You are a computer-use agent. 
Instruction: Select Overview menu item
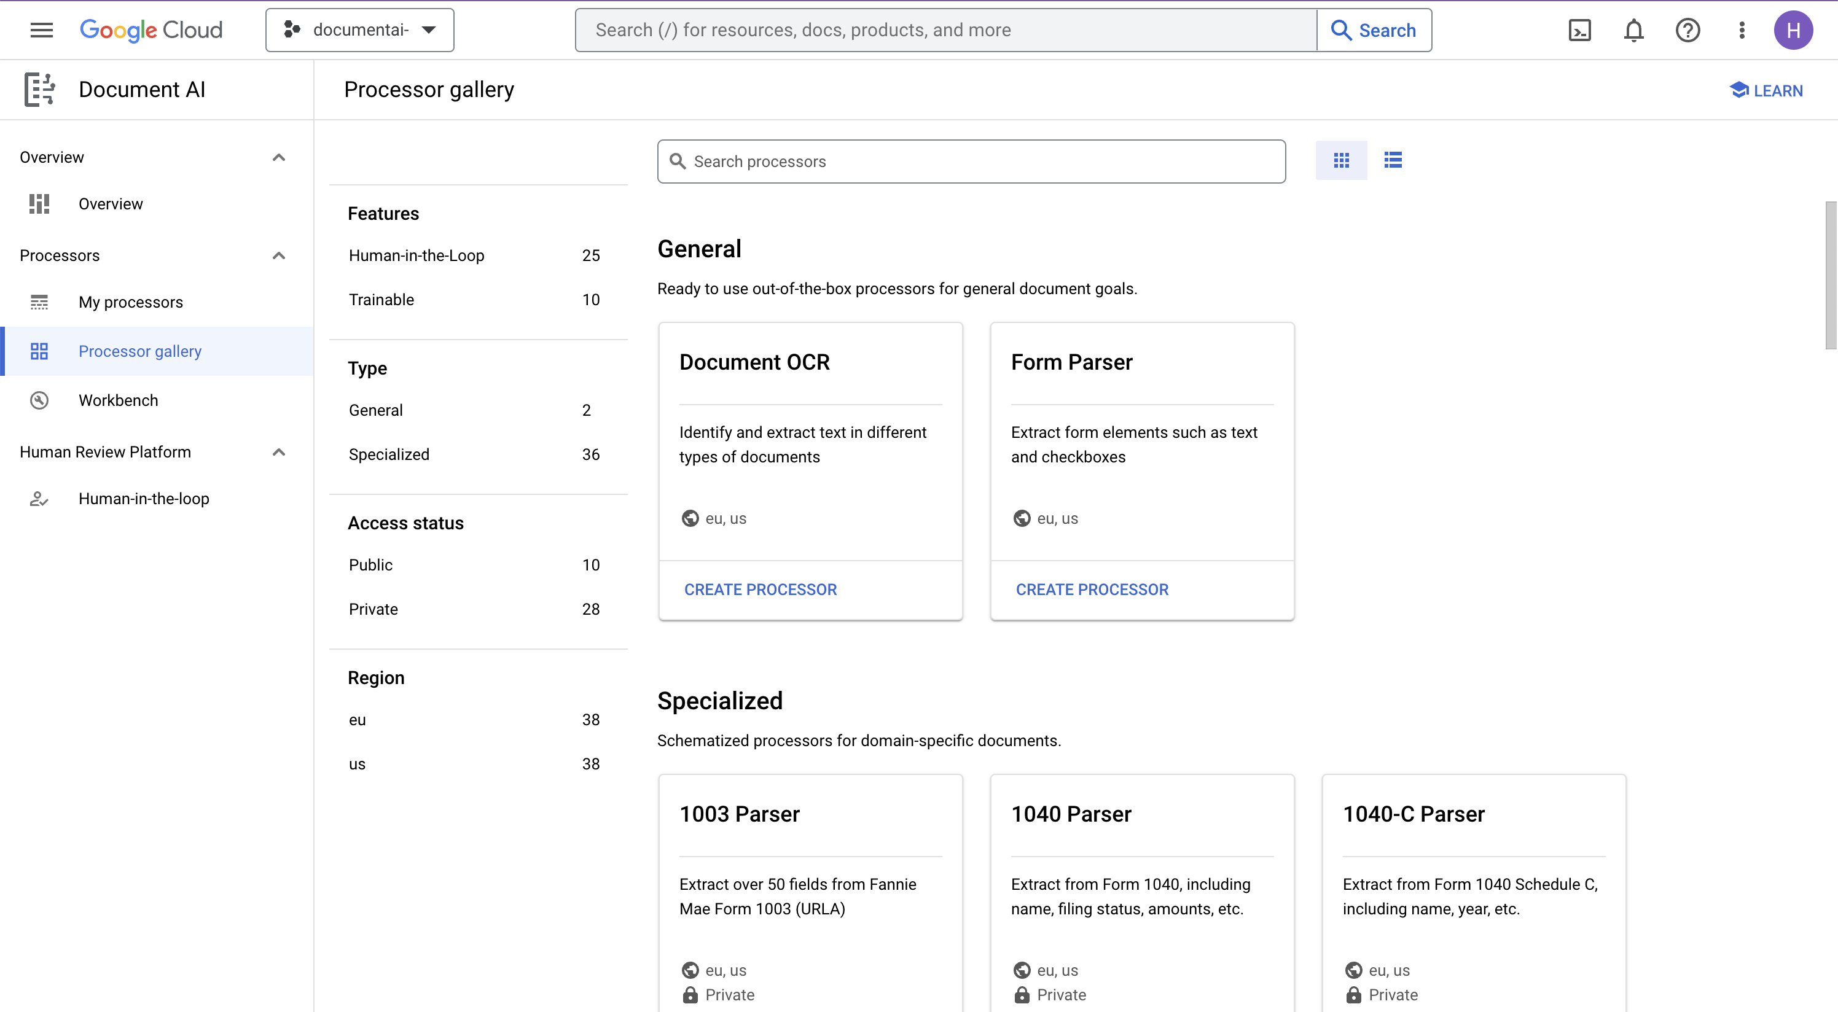tap(111, 203)
